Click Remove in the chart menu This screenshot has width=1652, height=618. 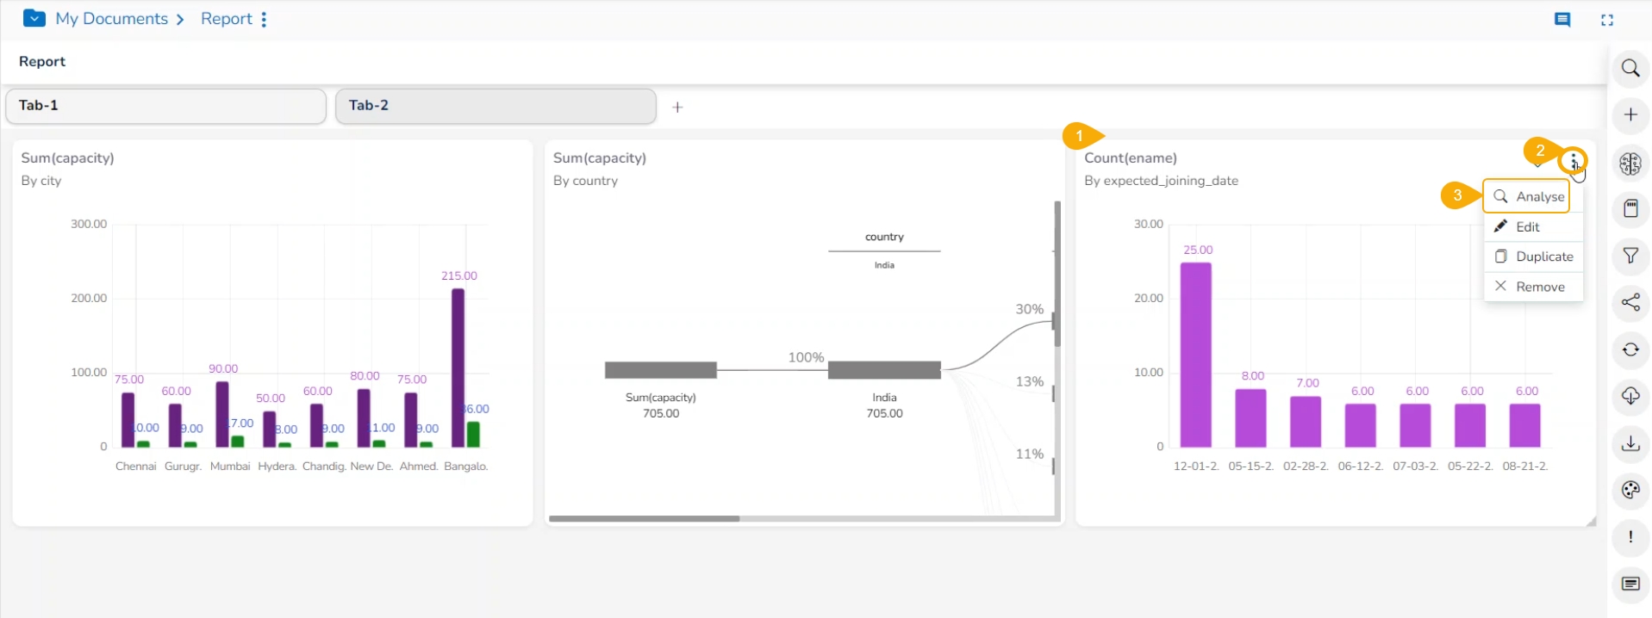point(1530,287)
